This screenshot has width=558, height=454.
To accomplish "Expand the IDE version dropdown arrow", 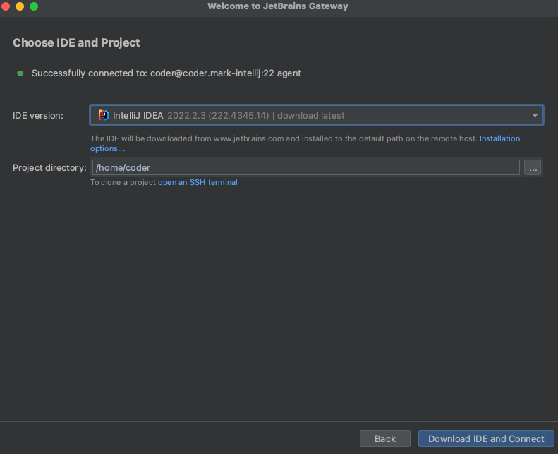I will [x=535, y=115].
